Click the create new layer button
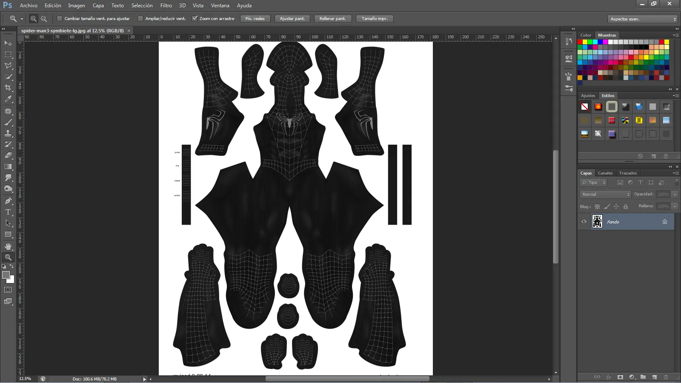The height and width of the screenshot is (383, 681). tap(655, 377)
